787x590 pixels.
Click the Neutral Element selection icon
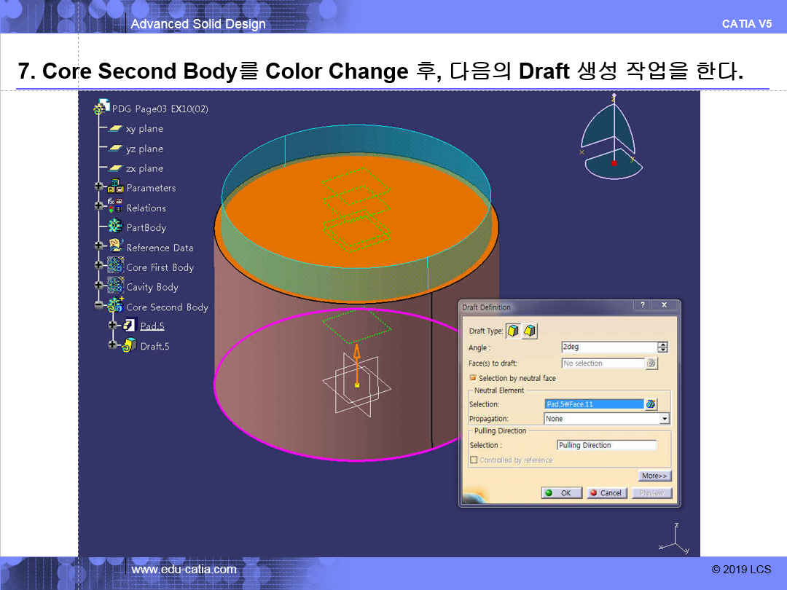tap(651, 404)
